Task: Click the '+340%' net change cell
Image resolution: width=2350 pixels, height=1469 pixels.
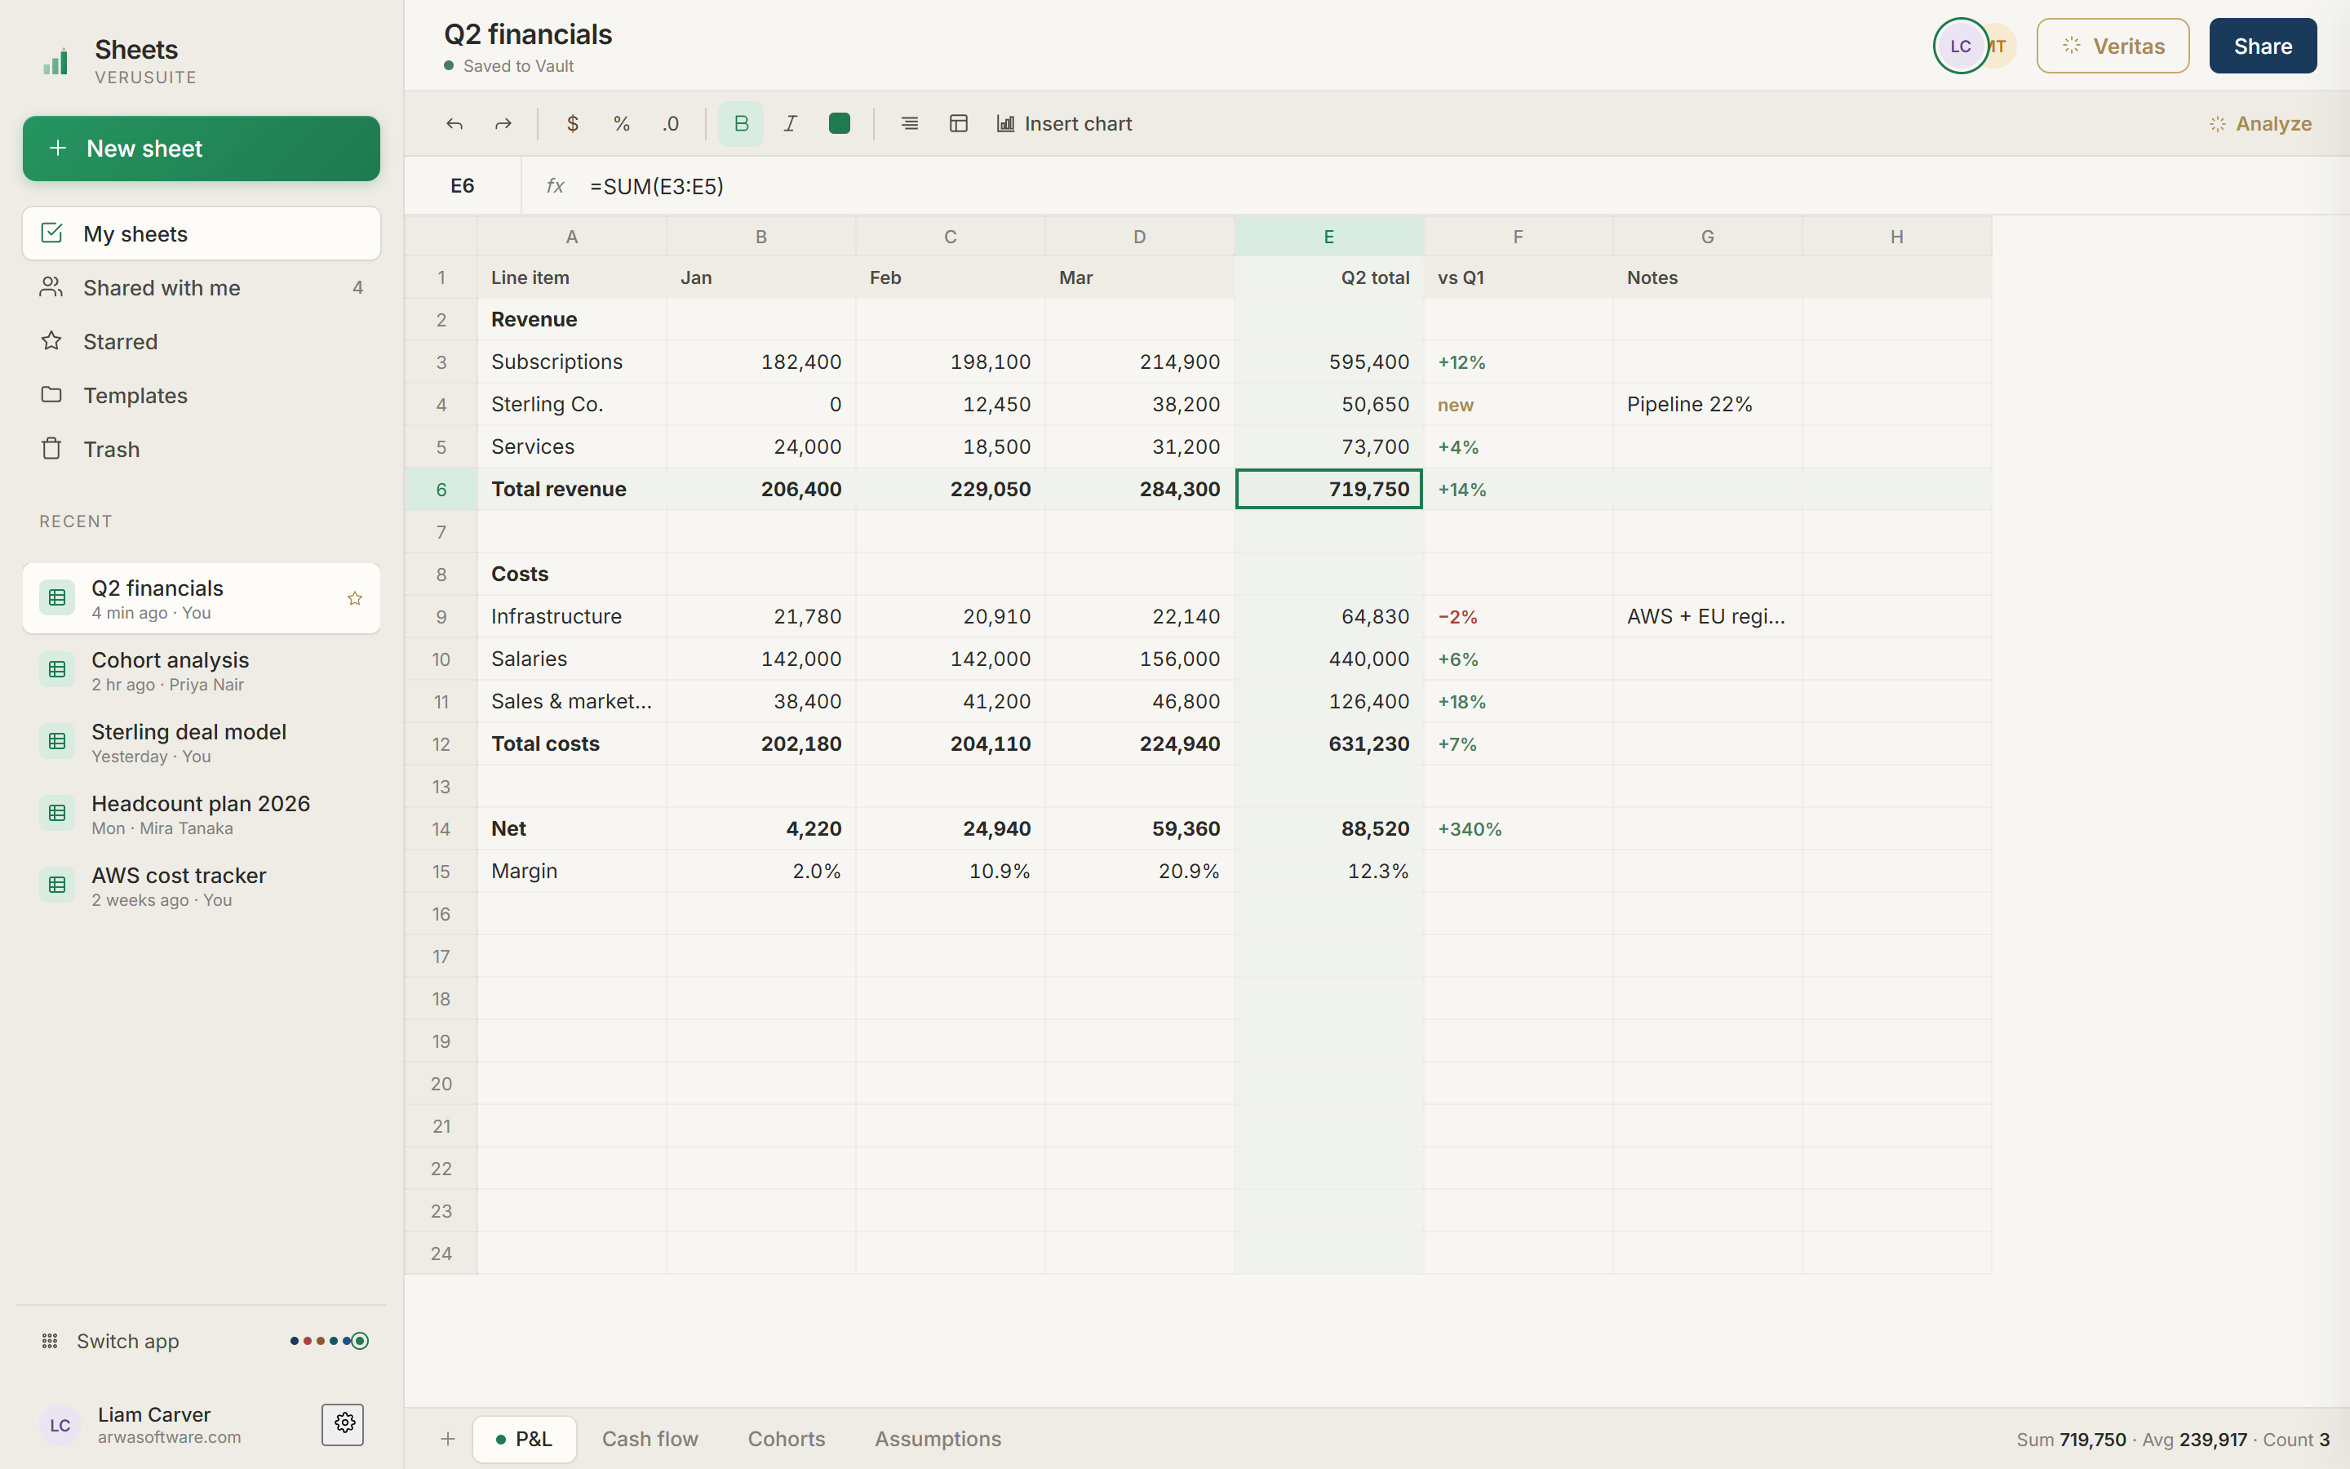Action: tap(1518, 828)
